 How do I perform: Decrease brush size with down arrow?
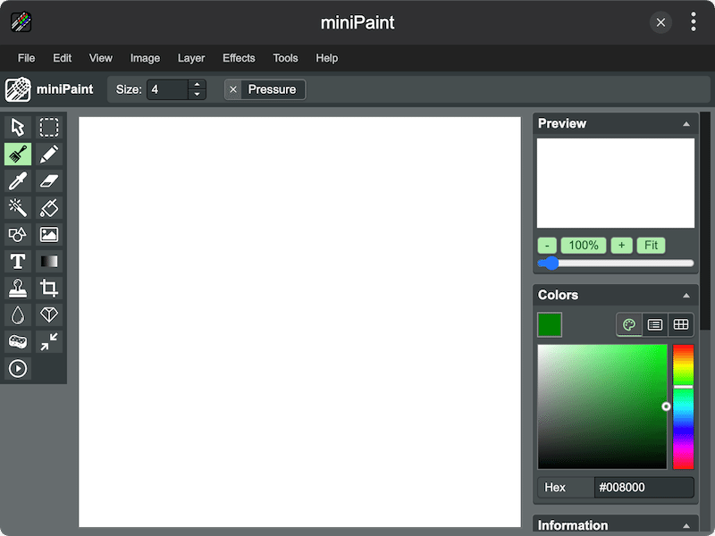point(197,95)
